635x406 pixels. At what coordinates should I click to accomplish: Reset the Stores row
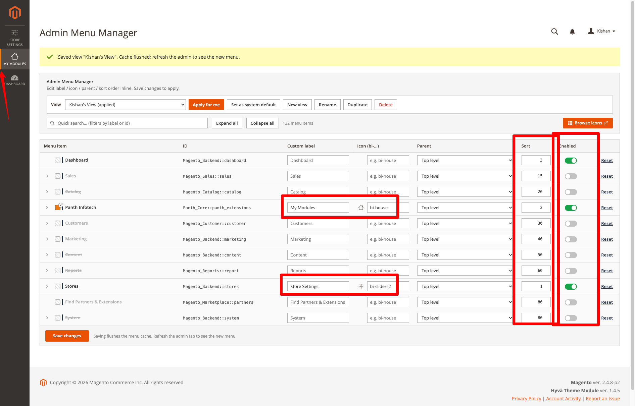click(x=607, y=287)
